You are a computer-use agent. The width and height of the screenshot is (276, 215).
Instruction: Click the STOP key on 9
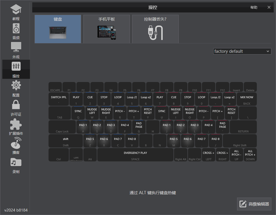(187, 99)
